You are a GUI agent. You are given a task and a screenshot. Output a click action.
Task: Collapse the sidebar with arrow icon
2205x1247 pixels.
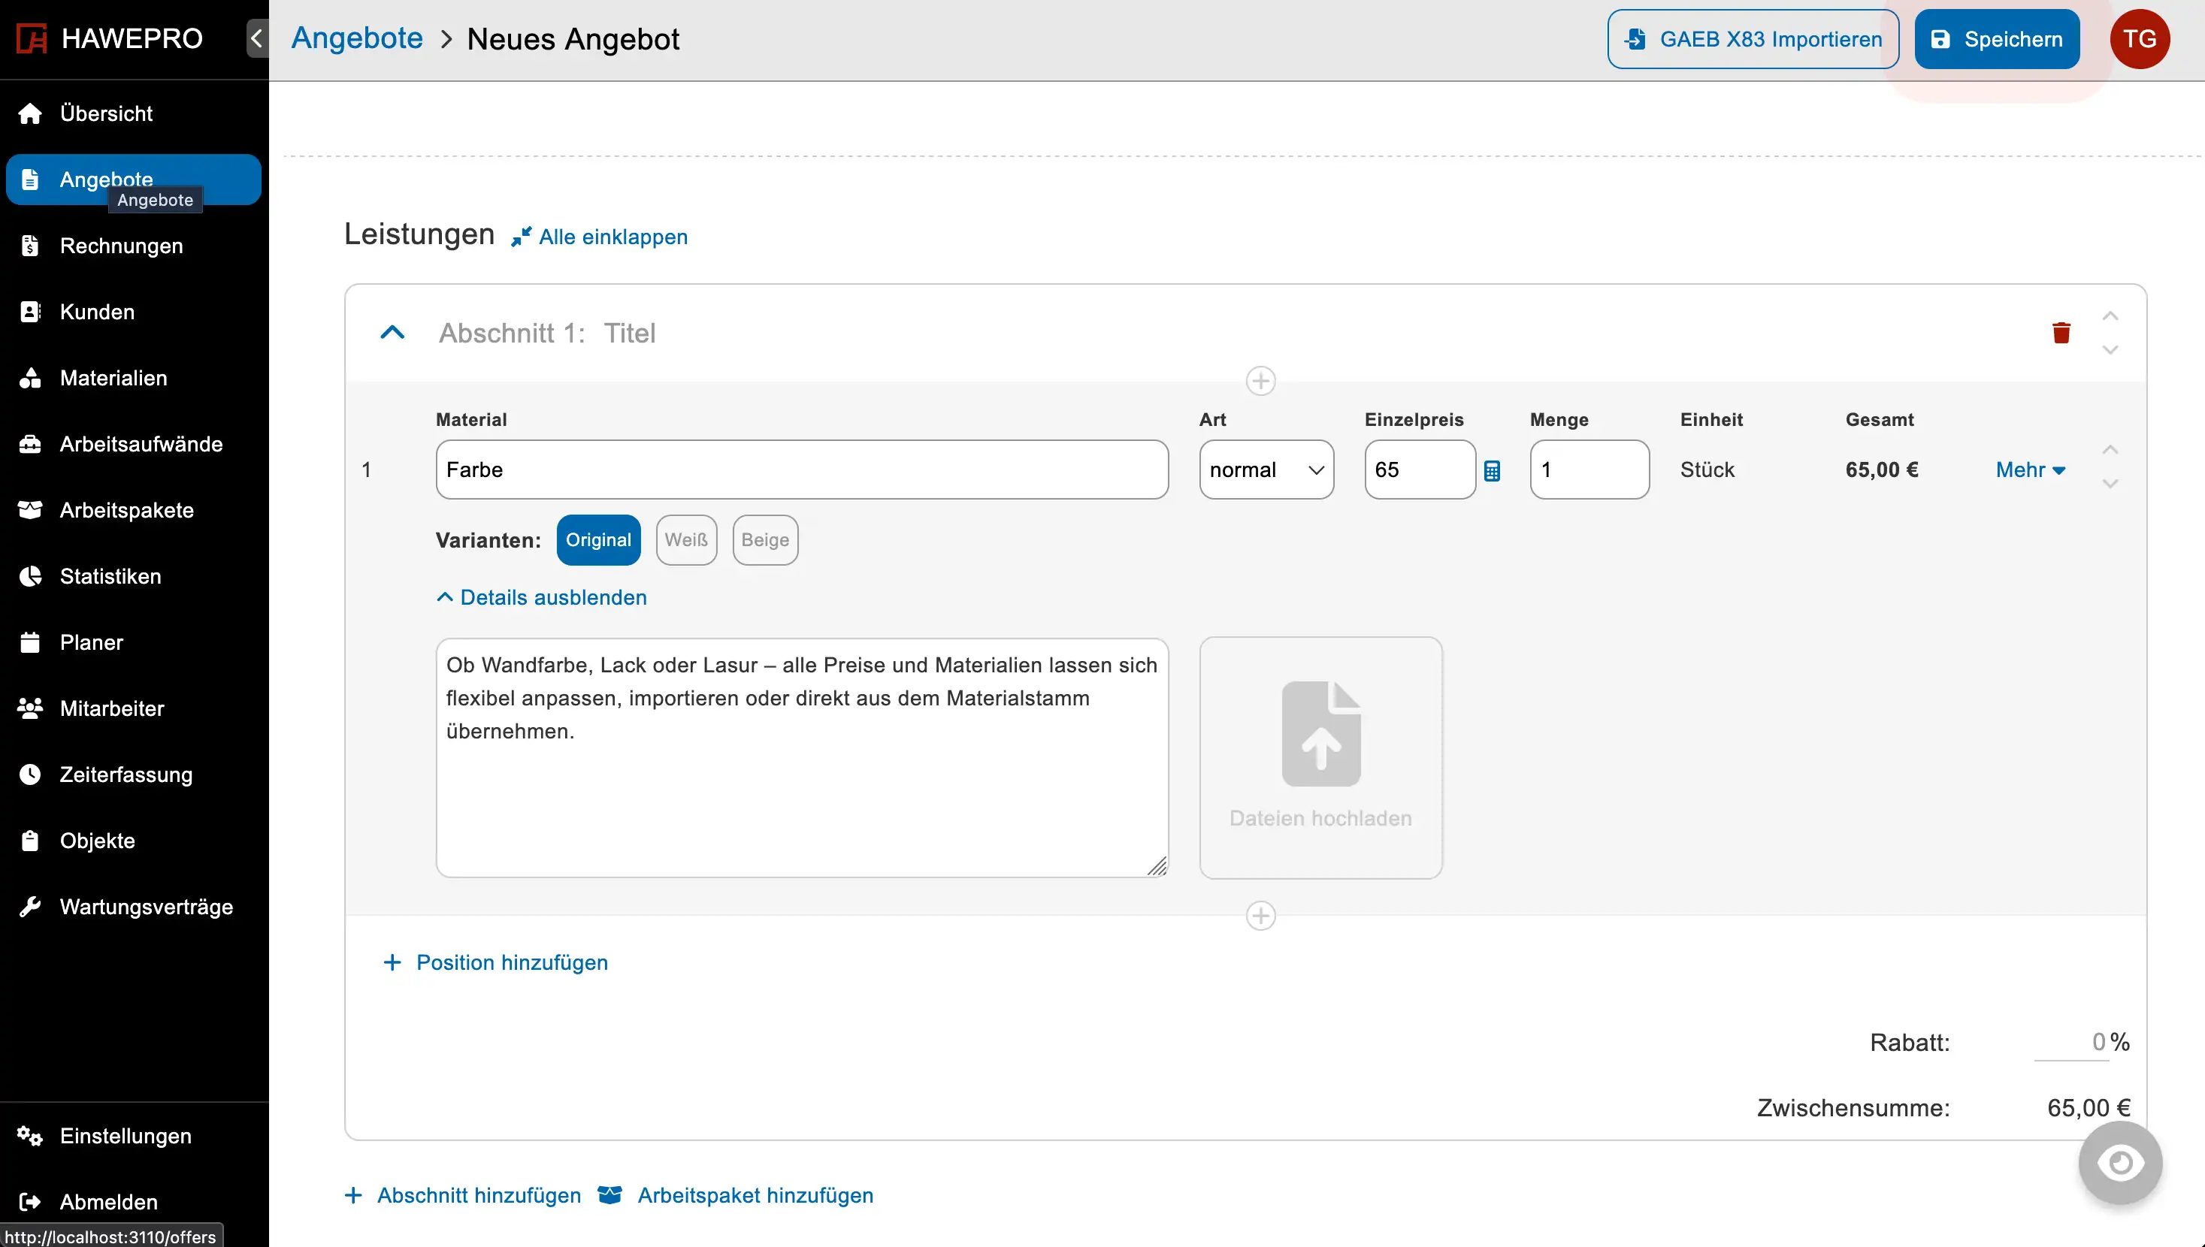[257, 38]
